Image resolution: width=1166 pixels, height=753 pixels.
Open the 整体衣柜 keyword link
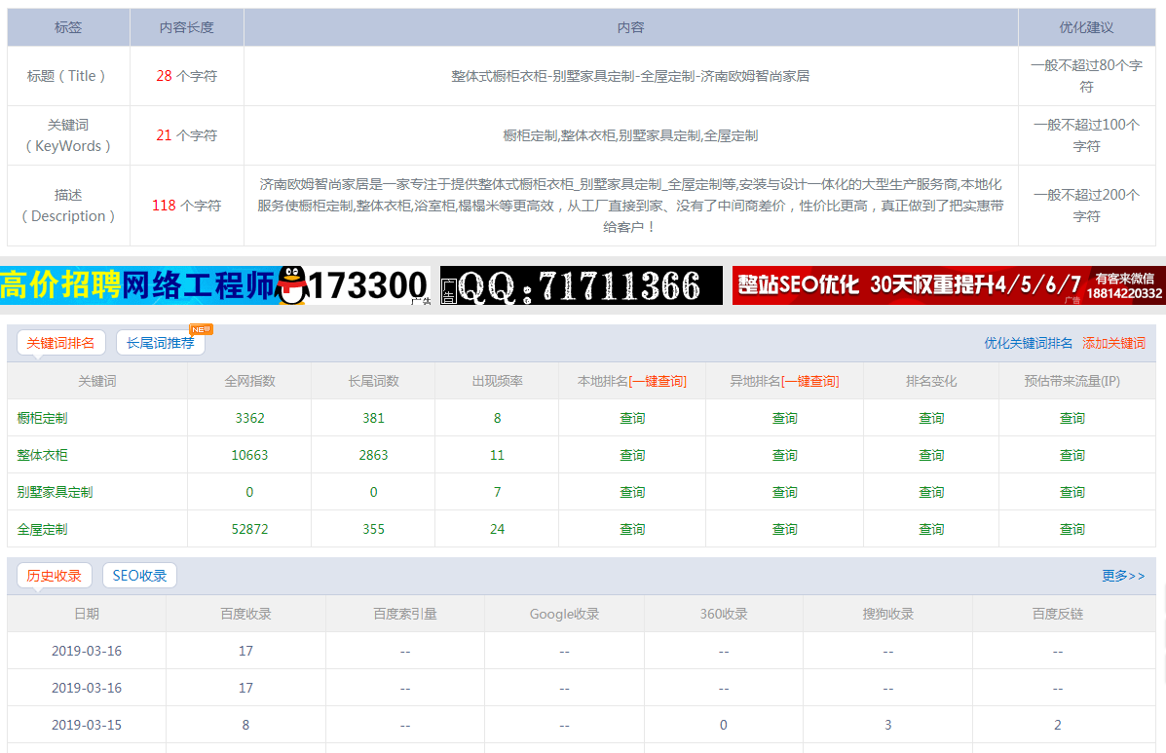tap(43, 455)
